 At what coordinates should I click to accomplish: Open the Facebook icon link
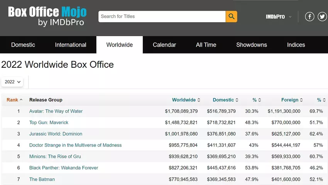pyautogui.click(x=309, y=17)
